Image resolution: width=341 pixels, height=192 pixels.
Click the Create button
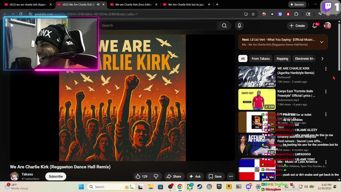click(297, 26)
